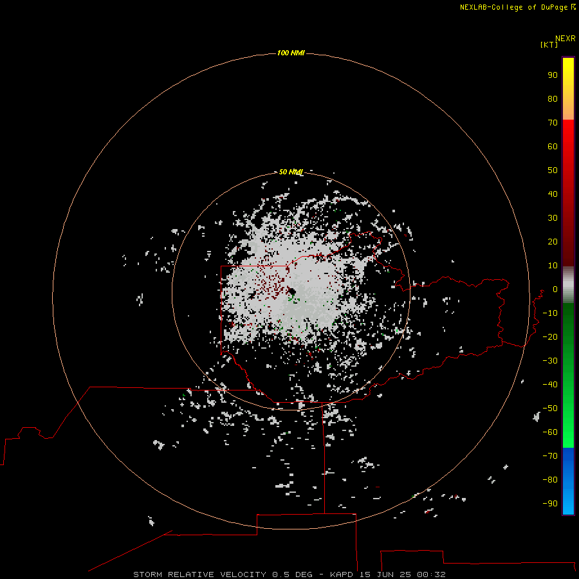Viewport: 579px width, 579px height.
Task: Click the -70 knot scale label
Action: tap(550, 456)
